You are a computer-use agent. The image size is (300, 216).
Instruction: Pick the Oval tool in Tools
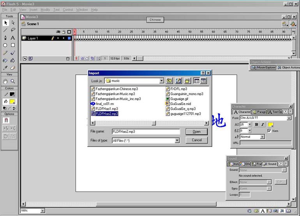coord(5,45)
